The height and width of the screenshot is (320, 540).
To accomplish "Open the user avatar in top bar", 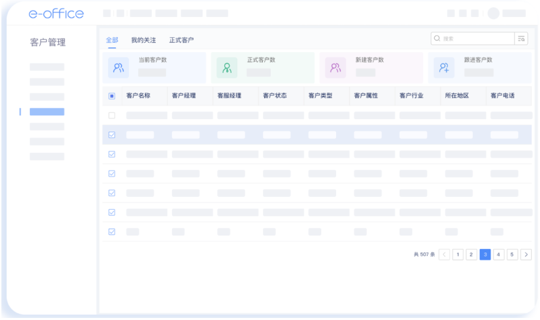I will (493, 14).
